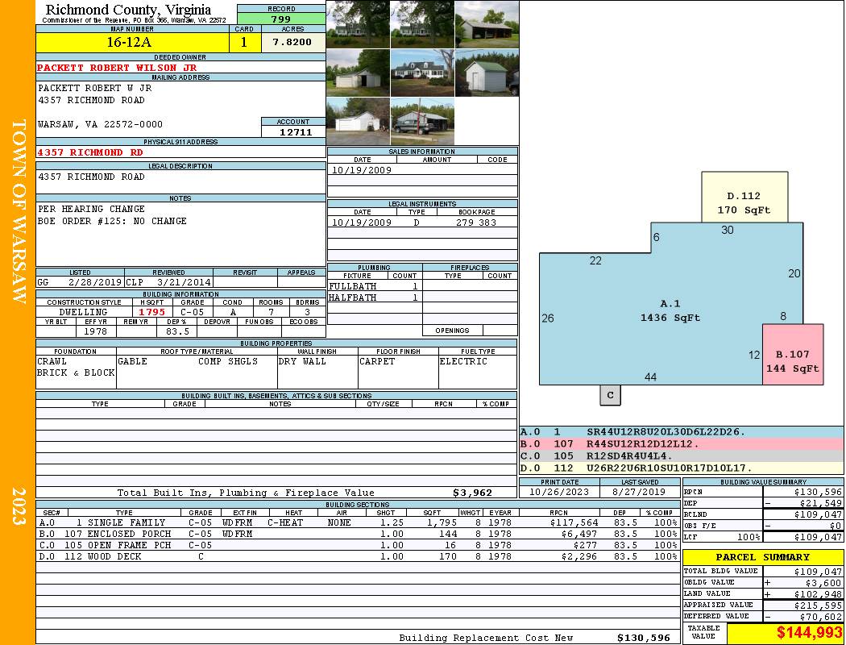The height and width of the screenshot is (645, 846).
Task: Click the deeded owner PACKETT ROBERT WILSON JR
Action: [117, 68]
